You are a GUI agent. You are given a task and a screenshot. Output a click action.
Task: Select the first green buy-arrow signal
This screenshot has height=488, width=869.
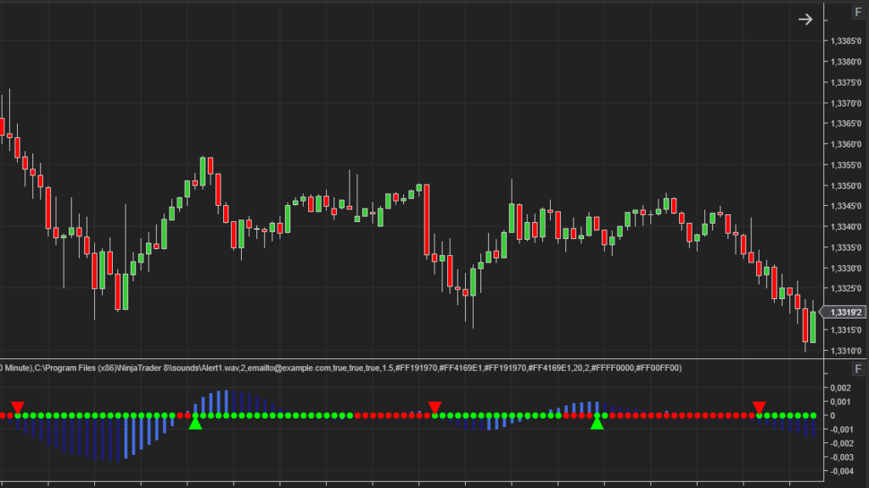[196, 424]
